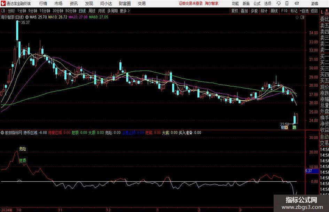The height and width of the screenshot is (212, 329).
Task: Expand the main chart indicator dropdown arrow
Action: (27, 17)
